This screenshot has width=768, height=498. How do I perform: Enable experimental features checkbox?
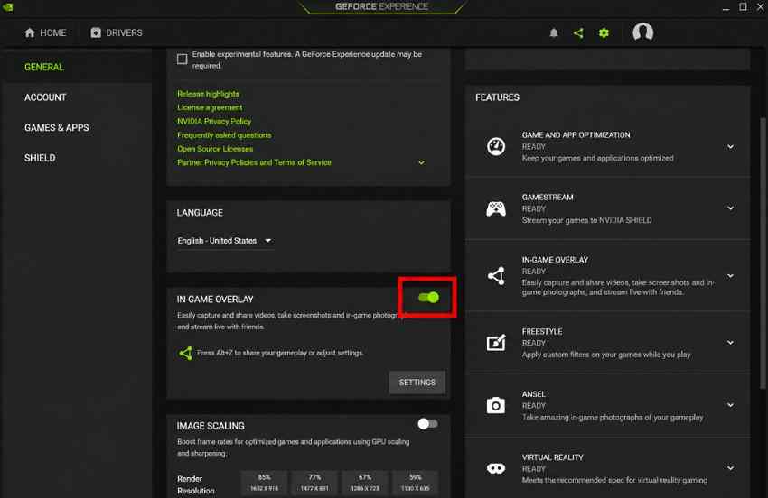coord(183,60)
